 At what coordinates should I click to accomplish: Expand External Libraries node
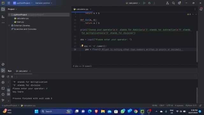(x=9, y=26)
